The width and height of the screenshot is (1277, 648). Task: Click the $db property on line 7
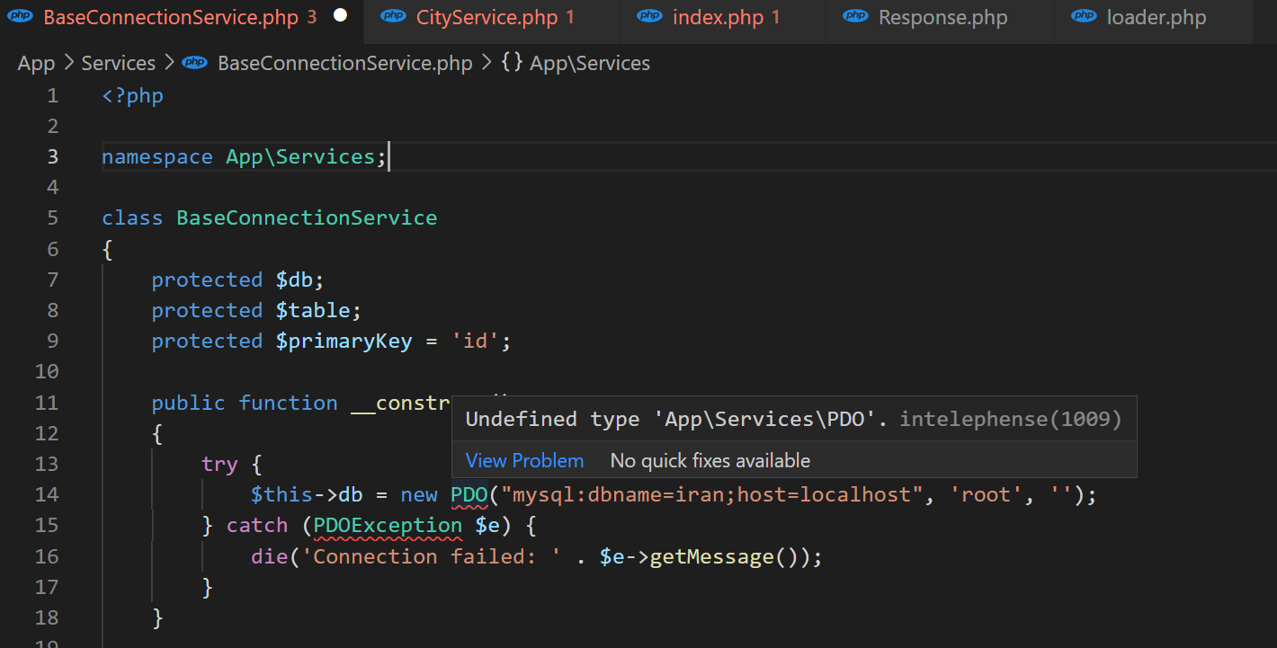tap(294, 280)
